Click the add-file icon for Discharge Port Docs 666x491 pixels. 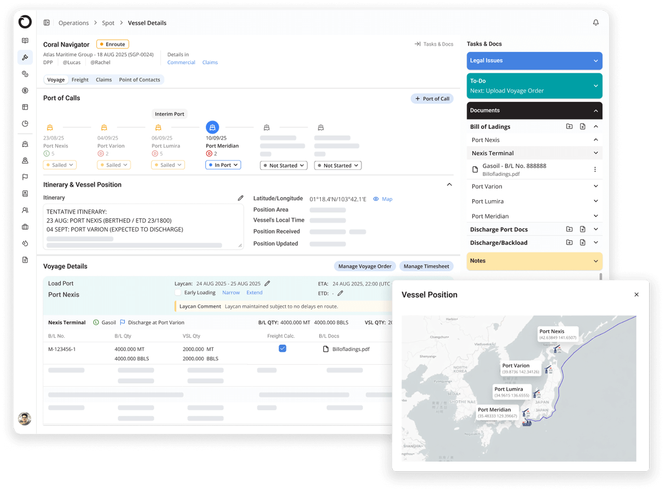[x=582, y=229]
